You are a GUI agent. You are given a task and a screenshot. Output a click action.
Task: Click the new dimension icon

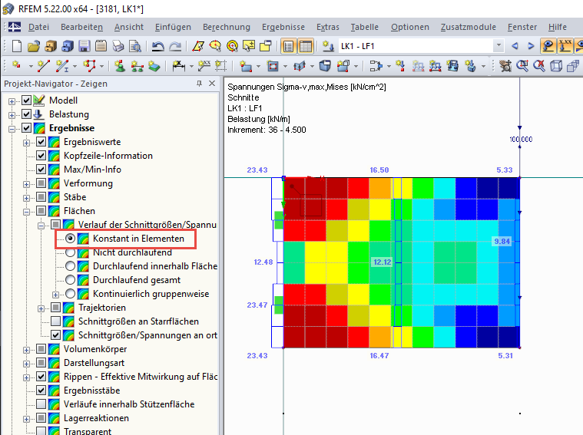point(179,66)
